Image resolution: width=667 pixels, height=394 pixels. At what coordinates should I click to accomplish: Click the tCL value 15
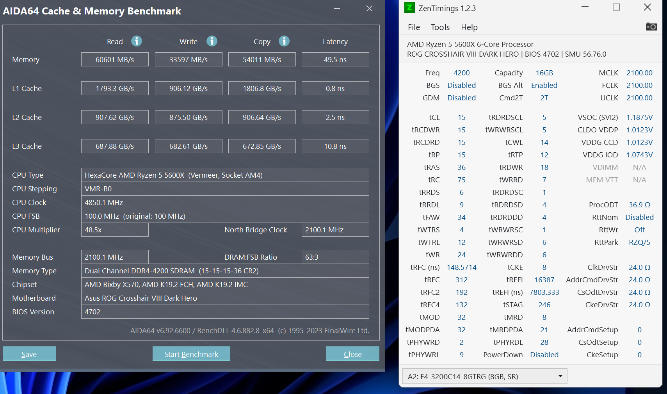pos(461,118)
